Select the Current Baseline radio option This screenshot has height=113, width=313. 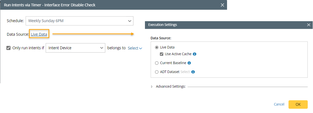pyautogui.click(x=157, y=63)
